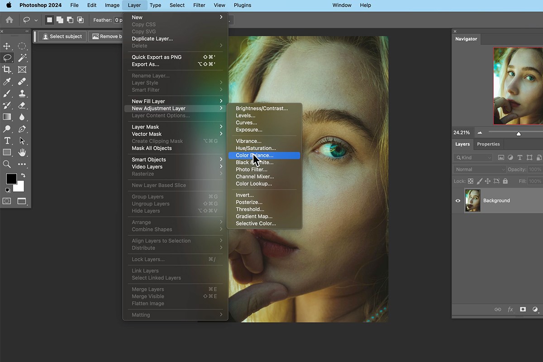Choose New Selection mode
Image resolution: width=543 pixels, height=362 pixels.
click(x=49, y=20)
